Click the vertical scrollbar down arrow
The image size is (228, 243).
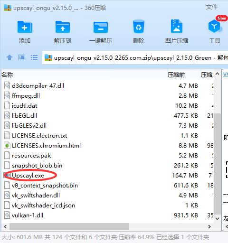218,219
